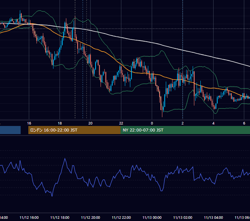Click the 11/12 16:00 date label

[x=29, y=217]
